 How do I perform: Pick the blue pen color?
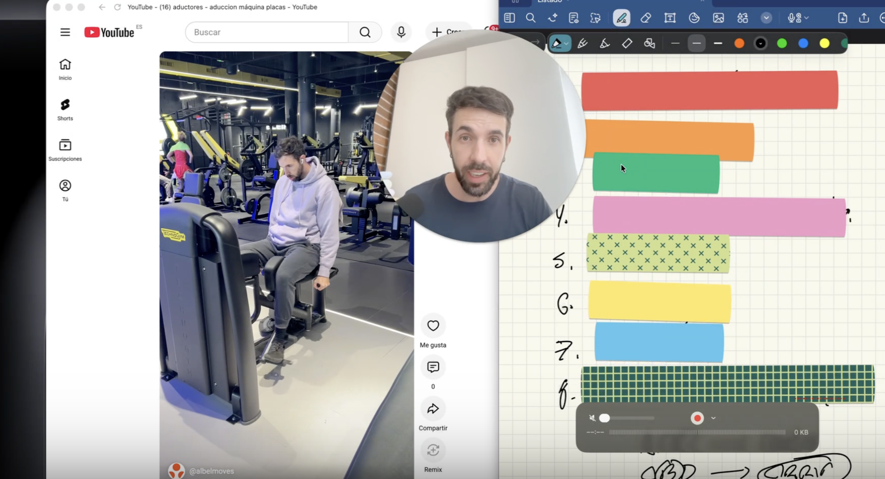(803, 43)
